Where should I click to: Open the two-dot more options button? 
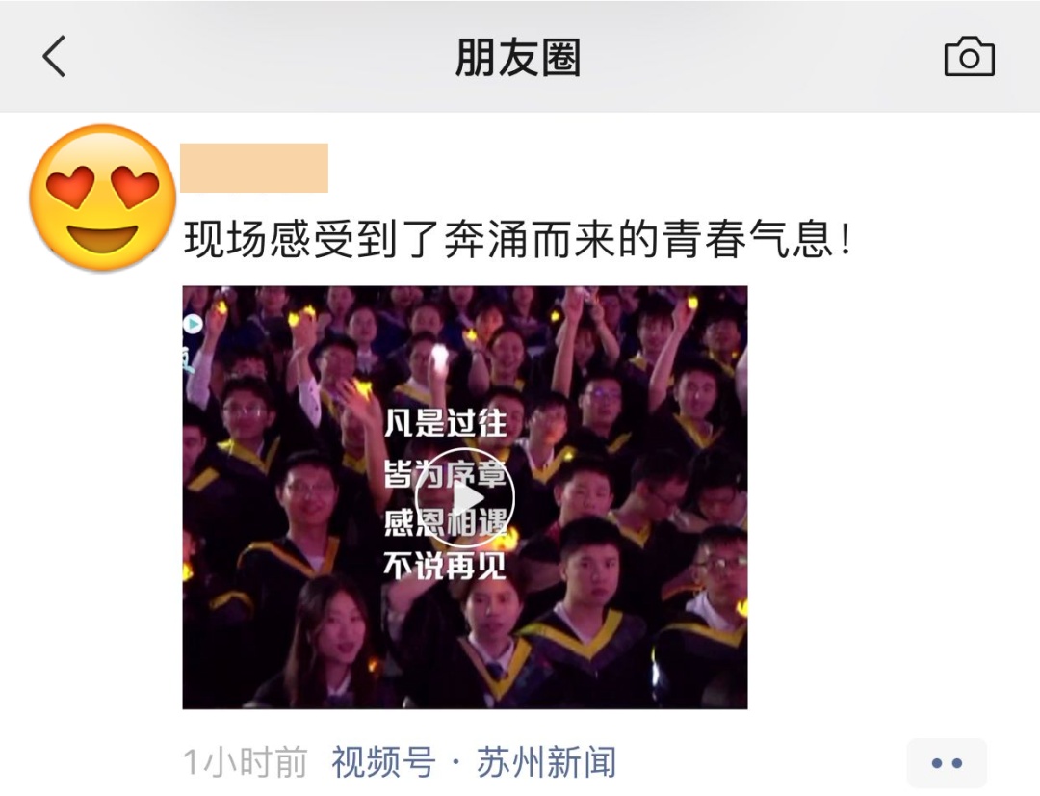[x=947, y=763]
